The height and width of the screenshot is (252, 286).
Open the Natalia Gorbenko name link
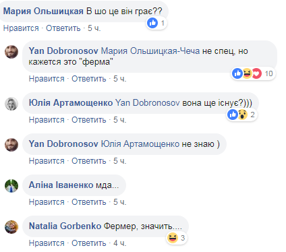coord(65,226)
